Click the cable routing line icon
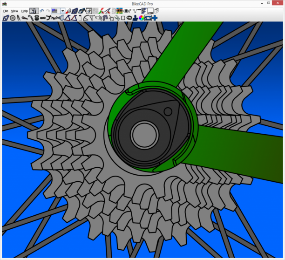Screen dimensions: 285x260 click(x=138, y=11)
